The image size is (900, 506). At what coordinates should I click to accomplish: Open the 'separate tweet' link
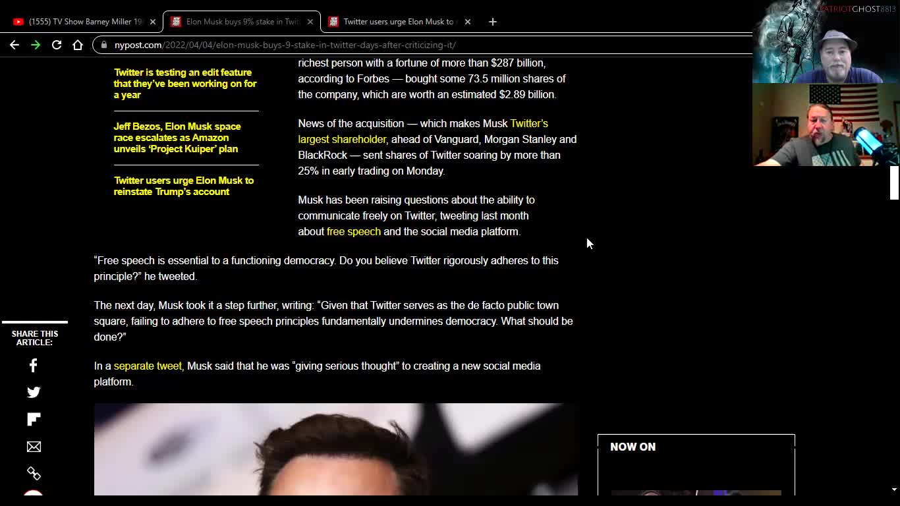tap(148, 366)
